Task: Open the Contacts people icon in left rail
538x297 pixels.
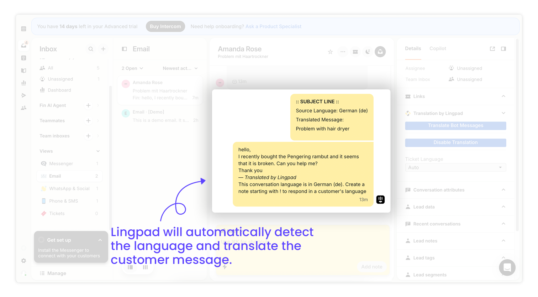Action: click(x=23, y=108)
